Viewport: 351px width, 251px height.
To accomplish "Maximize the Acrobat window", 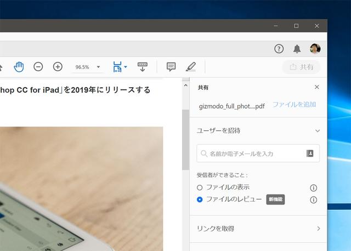I will click(x=296, y=26).
